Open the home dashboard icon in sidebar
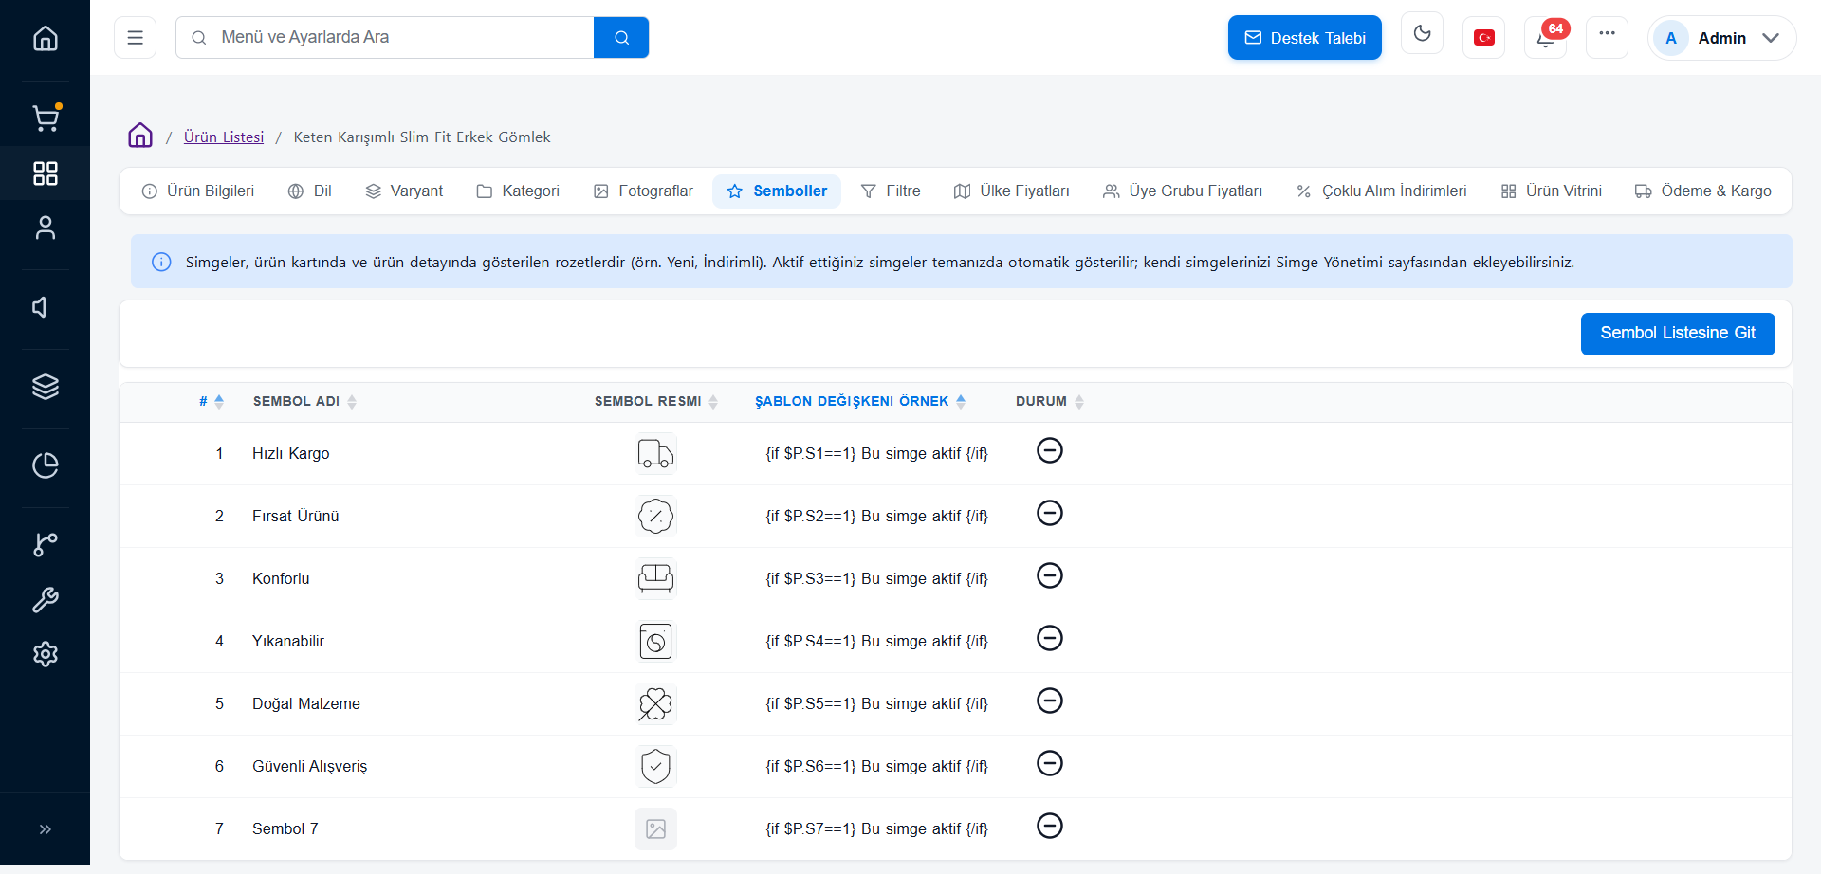Viewport: 1821px width, 874px height. (x=46, y=39)
